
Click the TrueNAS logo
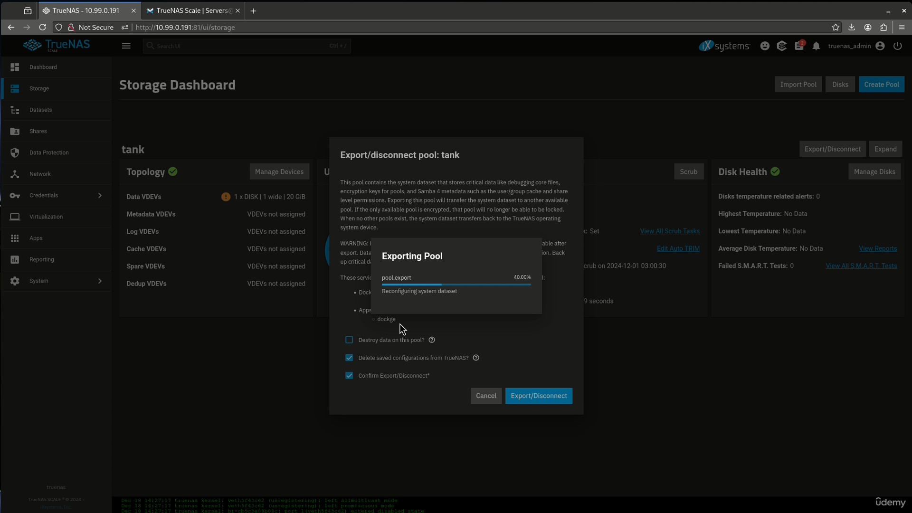tap(57, 46)
